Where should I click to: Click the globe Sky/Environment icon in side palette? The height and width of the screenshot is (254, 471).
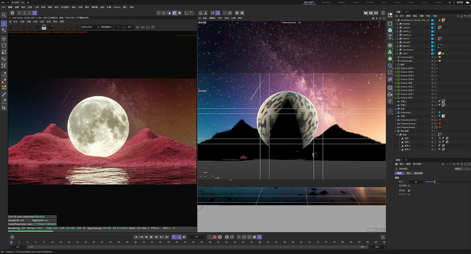coord(390,88)
